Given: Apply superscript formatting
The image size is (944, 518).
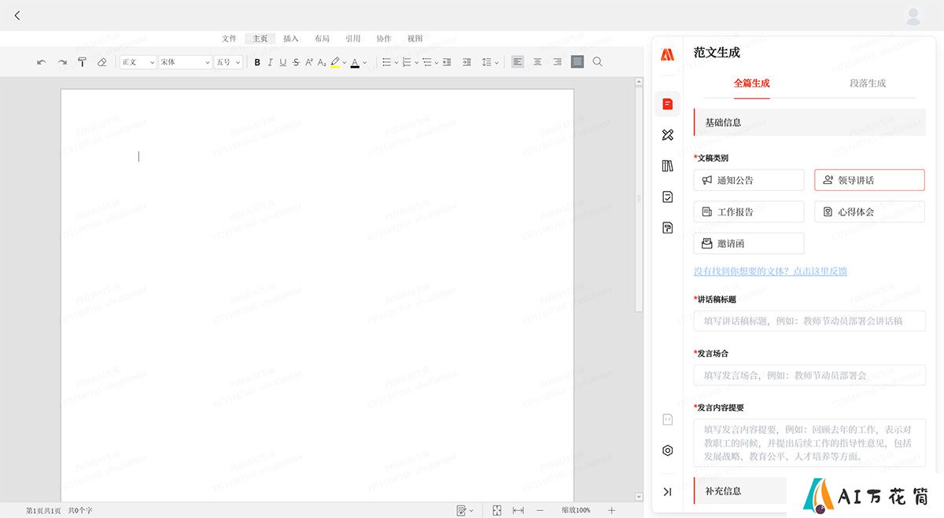Looking at the screenshot, I should 309,62.
